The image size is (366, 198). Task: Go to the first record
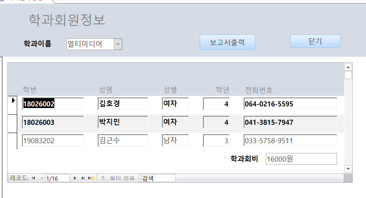point(33,178)
